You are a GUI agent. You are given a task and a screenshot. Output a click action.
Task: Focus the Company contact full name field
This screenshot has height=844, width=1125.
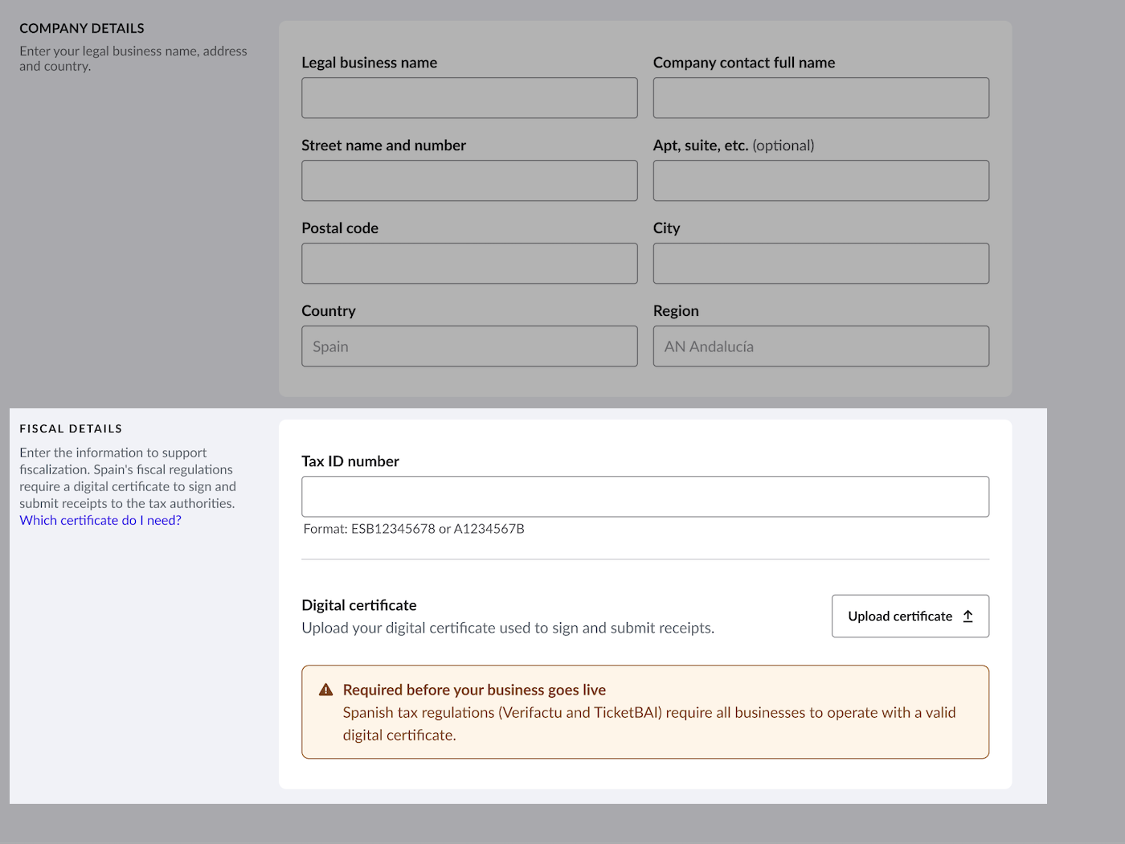(x=821, y=98)
